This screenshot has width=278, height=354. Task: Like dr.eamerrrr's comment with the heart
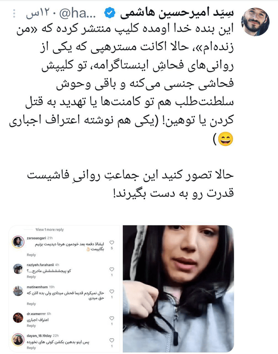coord(112,318)
